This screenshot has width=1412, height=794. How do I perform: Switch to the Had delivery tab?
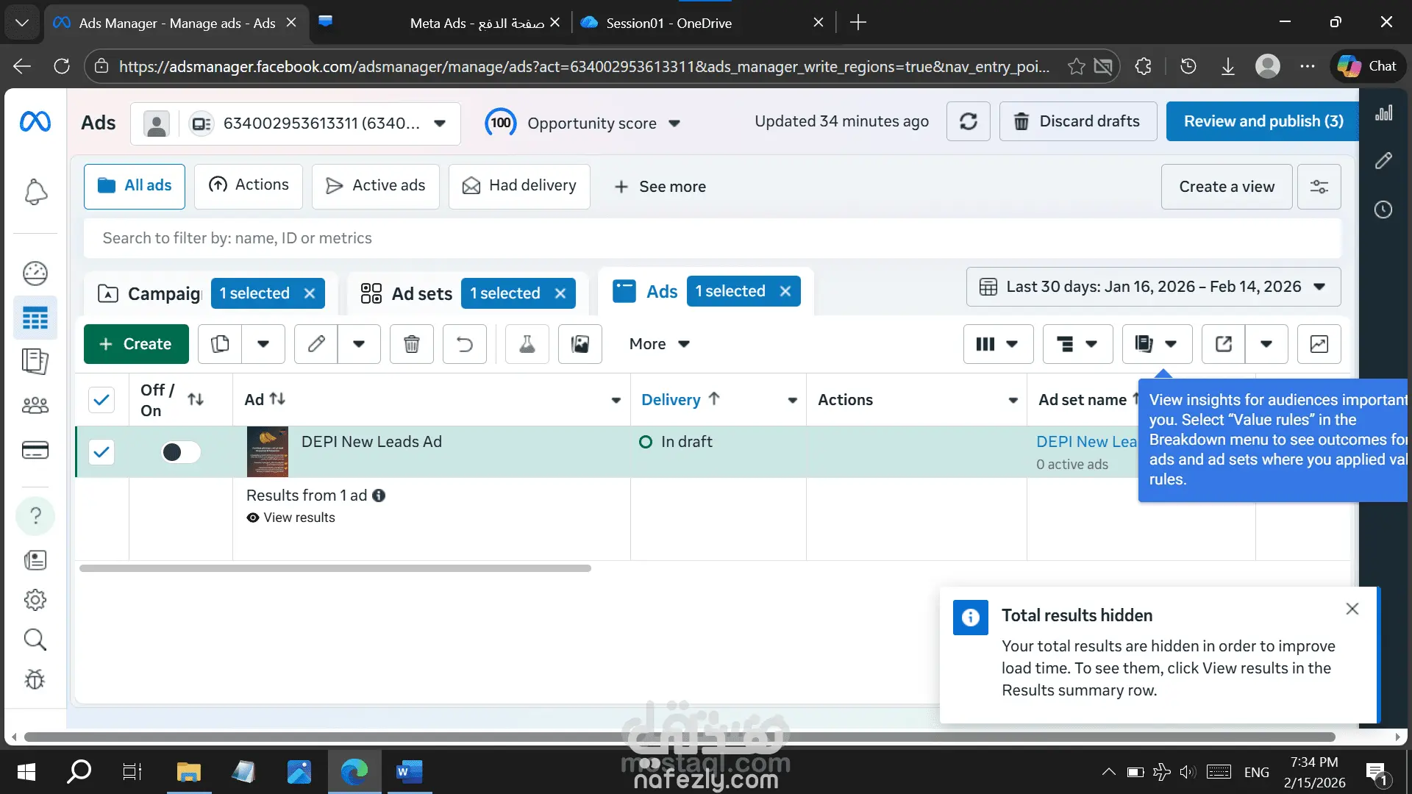pos(519,186)
